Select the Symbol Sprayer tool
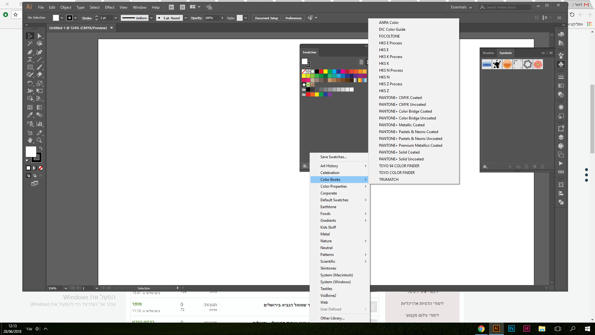The image size is (595, 335). (x=30, y=124)
